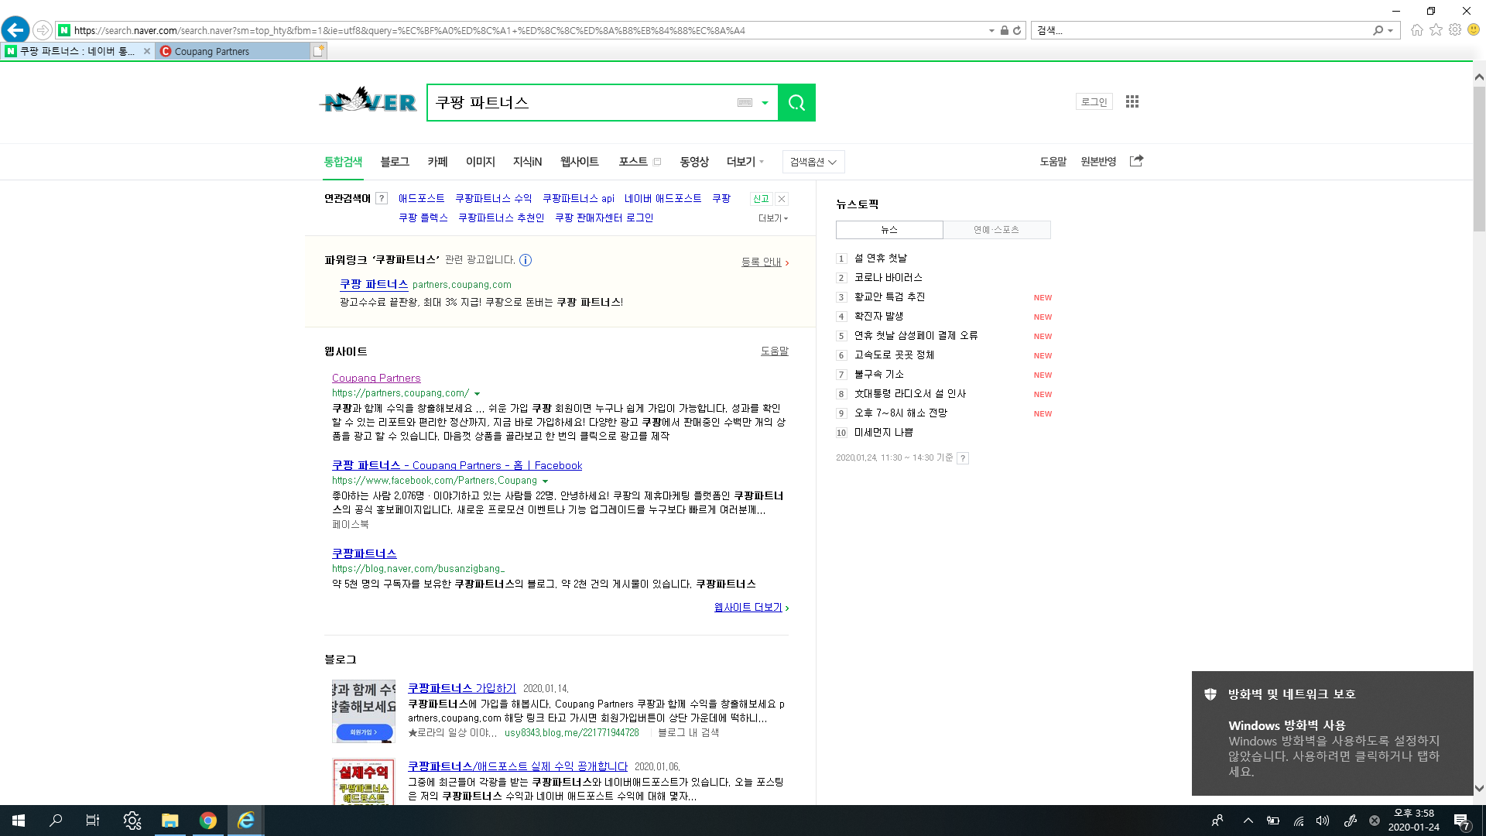The height and width of the screenshot is (836, 1486).
Task: Click the green Naver search magnifier button
Action: pyautogui.click(x=796, y=102)
